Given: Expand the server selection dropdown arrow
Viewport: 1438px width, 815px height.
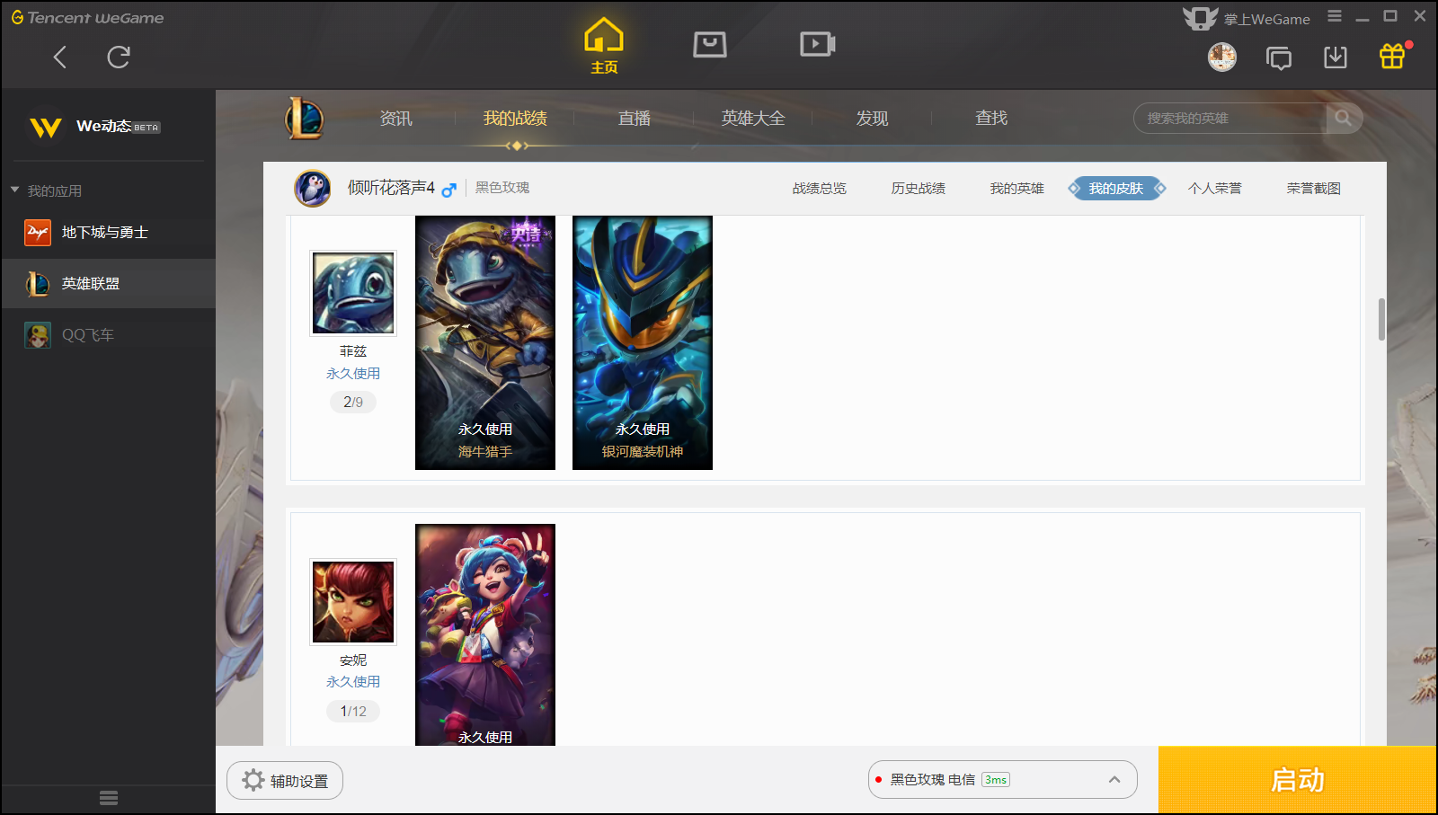Looking at the screenshot, I should pyautogui.click(x=1114, y=780).
